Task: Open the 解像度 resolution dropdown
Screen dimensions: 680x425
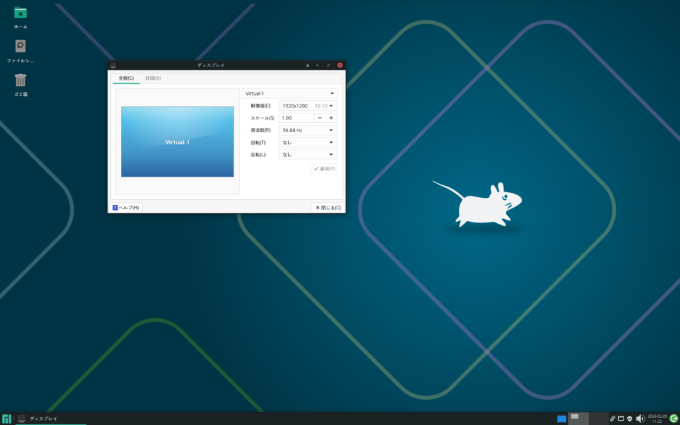Action: 308,106
